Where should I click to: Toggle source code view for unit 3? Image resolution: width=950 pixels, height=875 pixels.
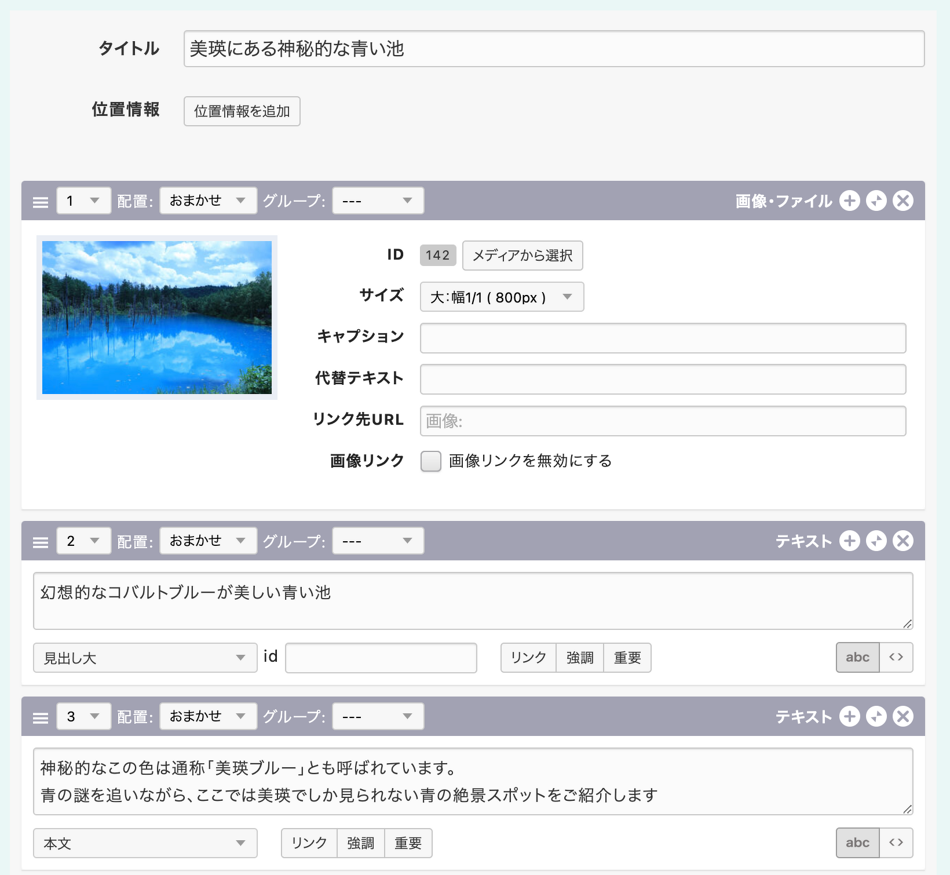pos(896,843)
